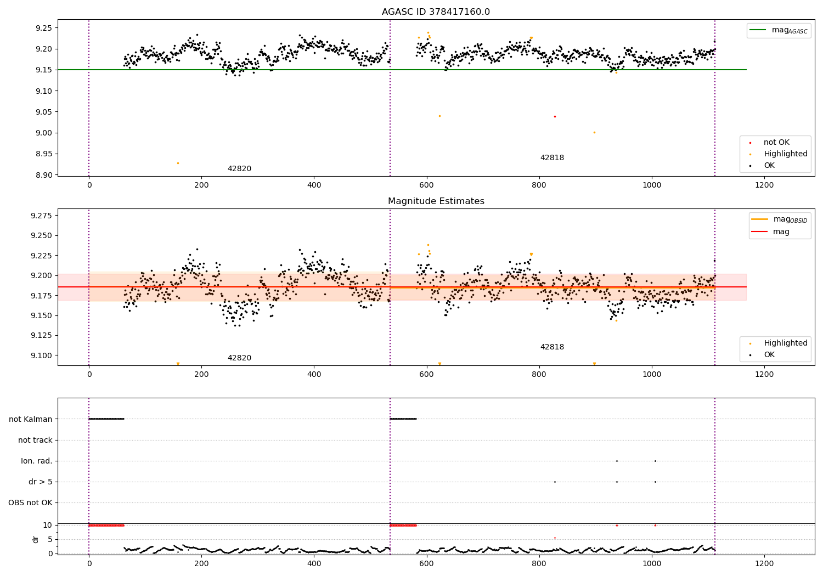Click "42820" label in Magnitude Estimates plot

coord(239,358)
